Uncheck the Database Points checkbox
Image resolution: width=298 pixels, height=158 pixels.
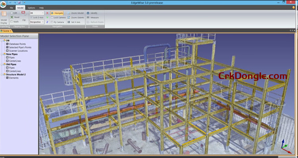coord(7,44)
